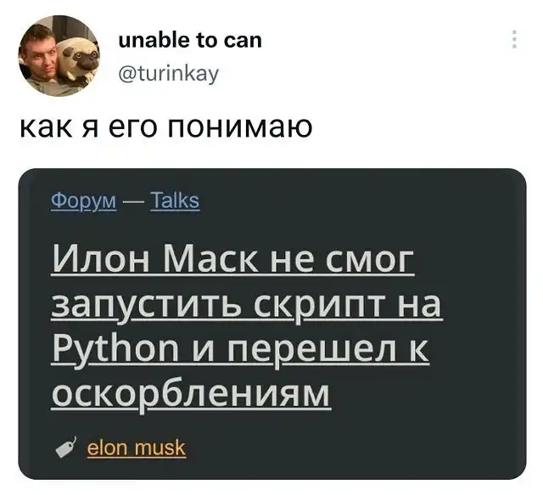Screen dimensions: 543x495
Task: Open the tweet's three-dot more menu
Action: (514, 39)
